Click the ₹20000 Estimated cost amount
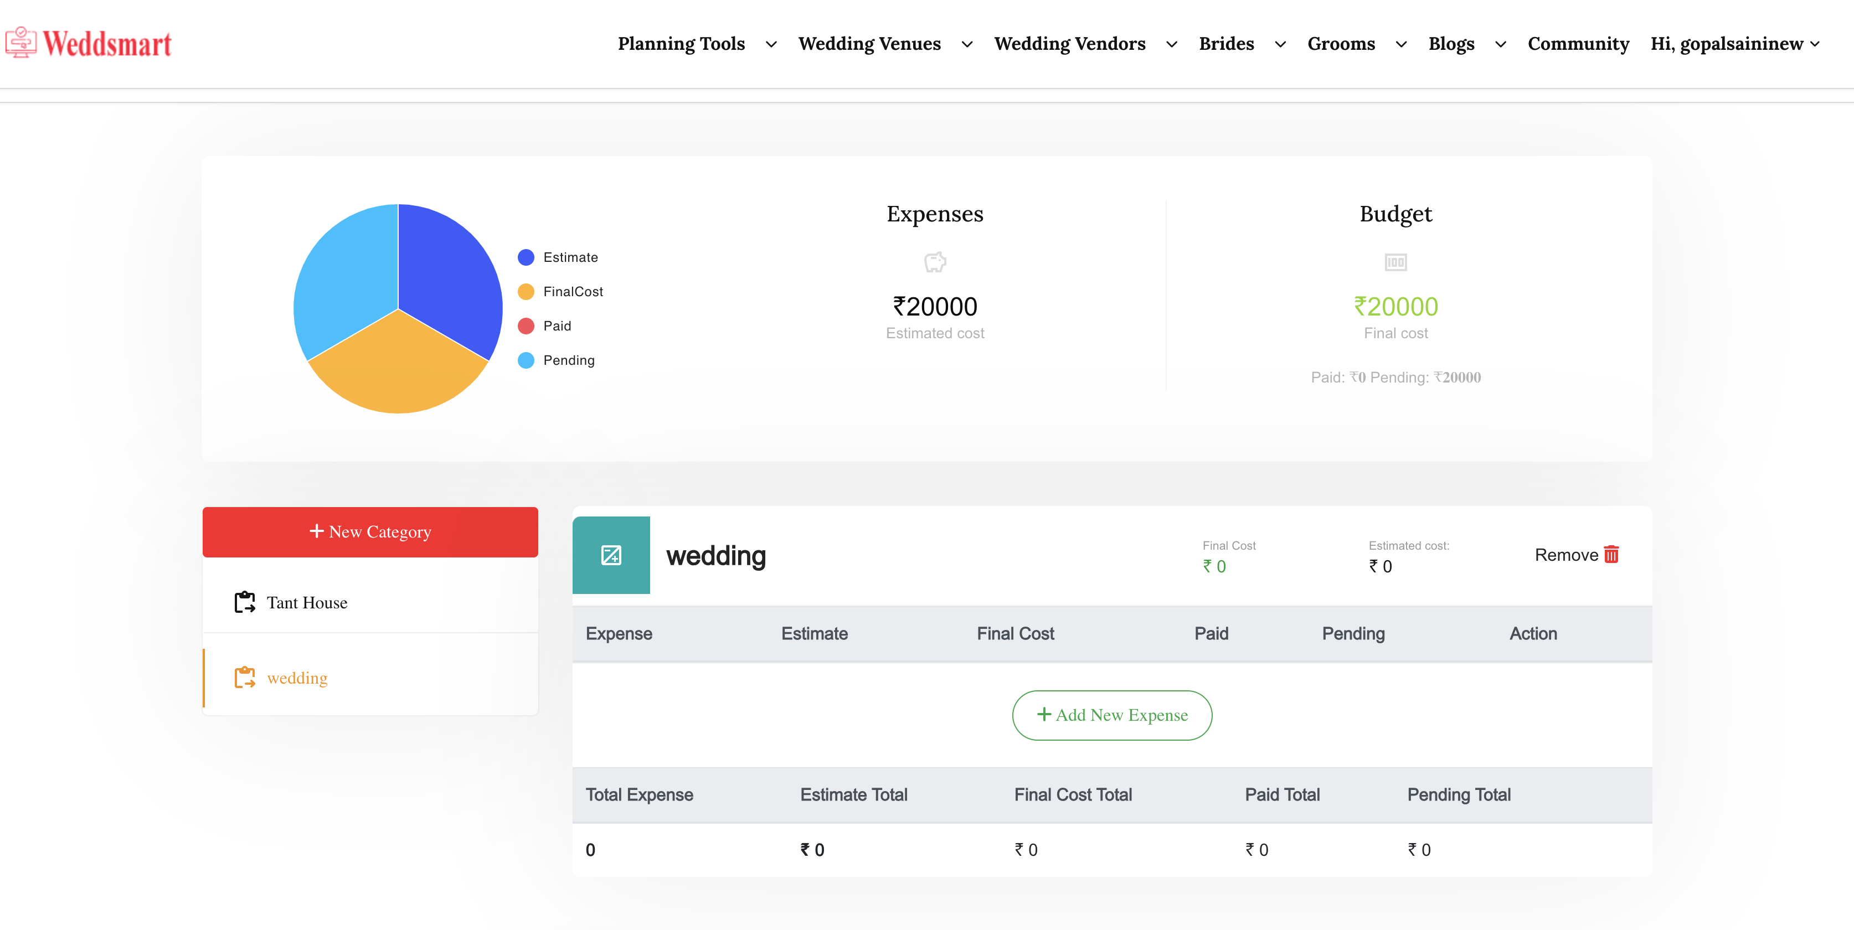This screenshot has height=930, width=1854. [x=935, y=307]
